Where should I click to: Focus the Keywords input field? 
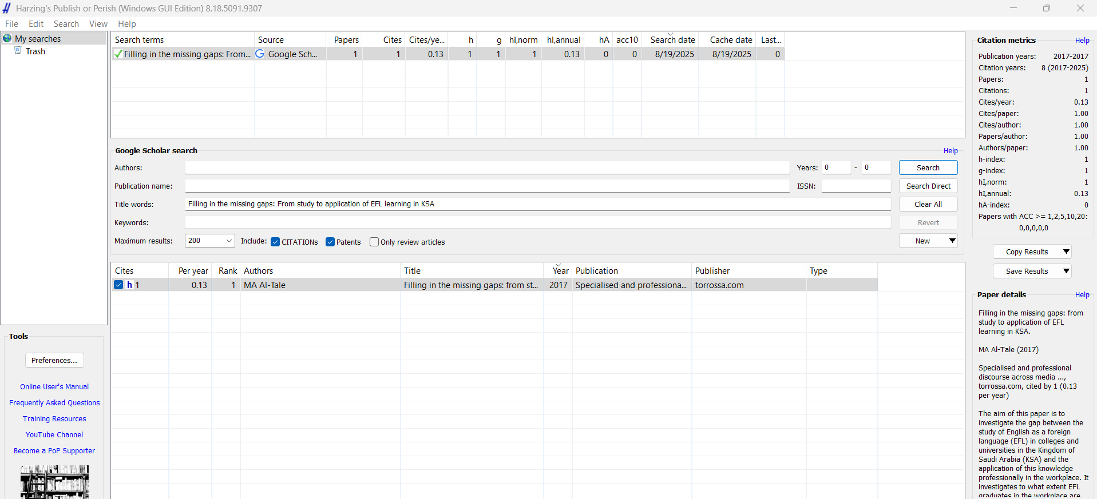click(x=537, y=222)
